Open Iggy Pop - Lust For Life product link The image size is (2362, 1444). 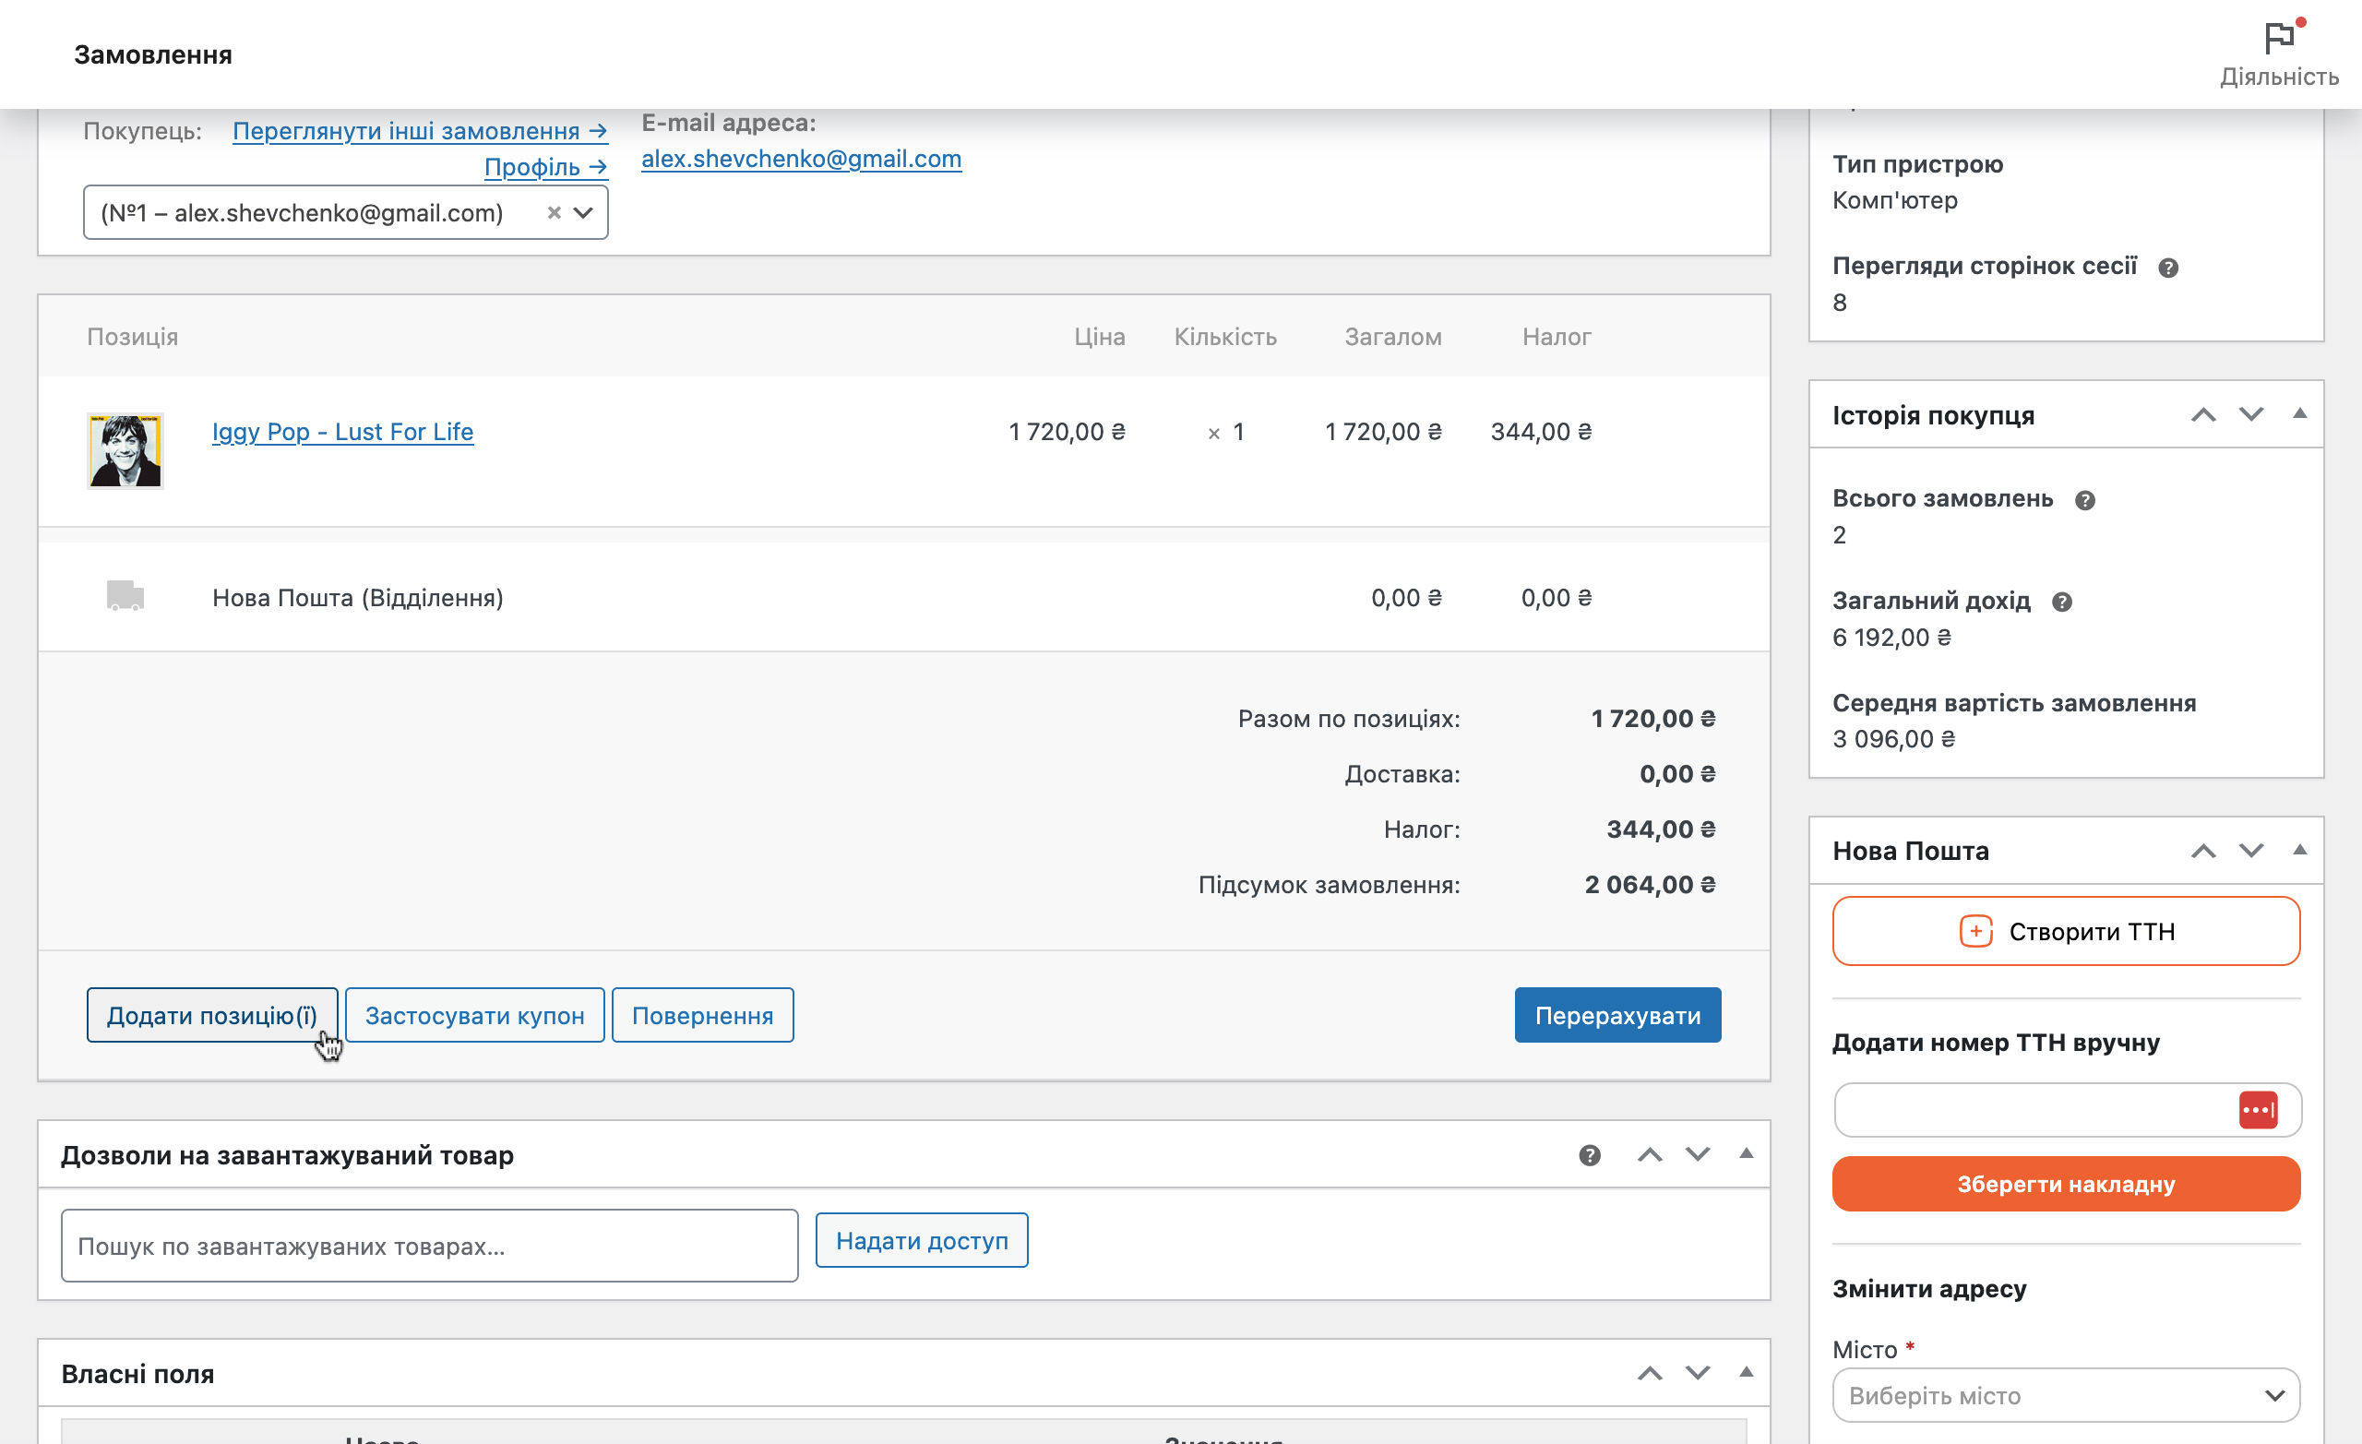point(342,432)
